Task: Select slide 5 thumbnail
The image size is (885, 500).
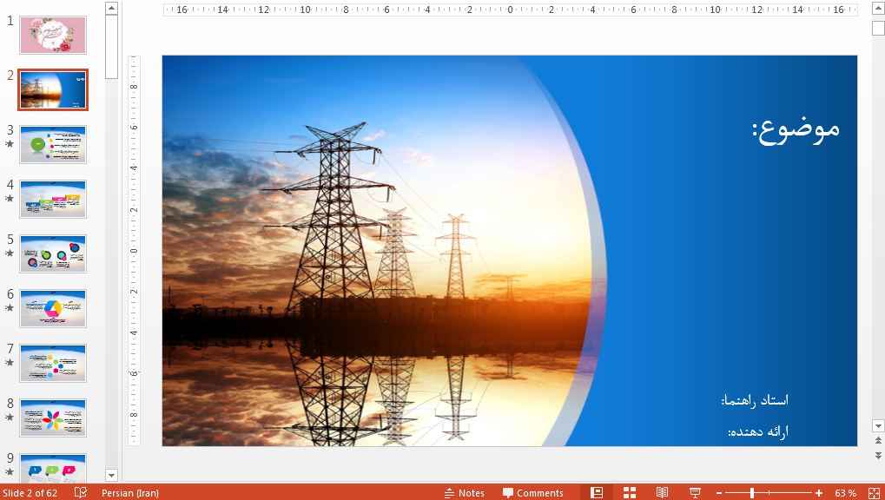Action: point(53,253)
